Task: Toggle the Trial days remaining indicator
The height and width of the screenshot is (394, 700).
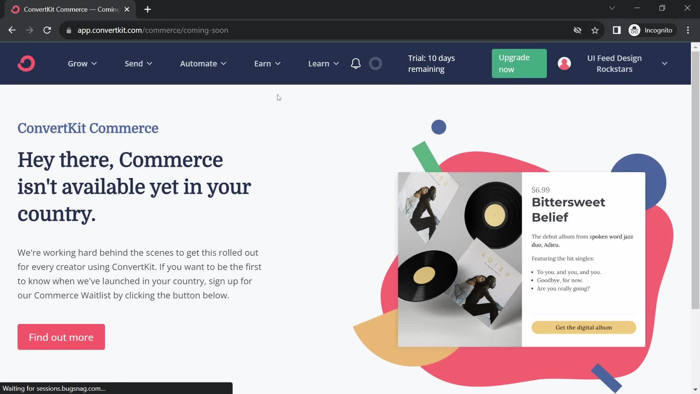Action: 431,63
